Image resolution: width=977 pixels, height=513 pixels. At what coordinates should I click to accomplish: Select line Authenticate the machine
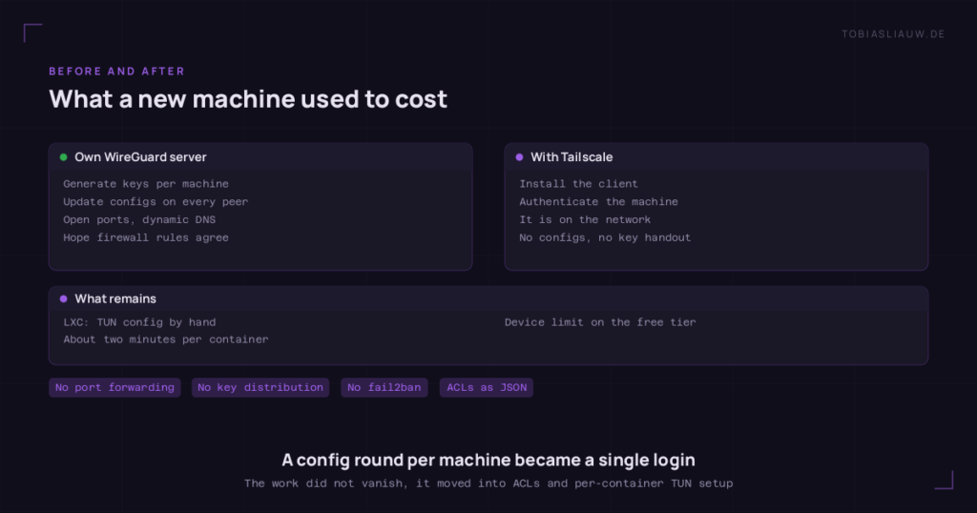pyautogui.click(x=598, y=202)
